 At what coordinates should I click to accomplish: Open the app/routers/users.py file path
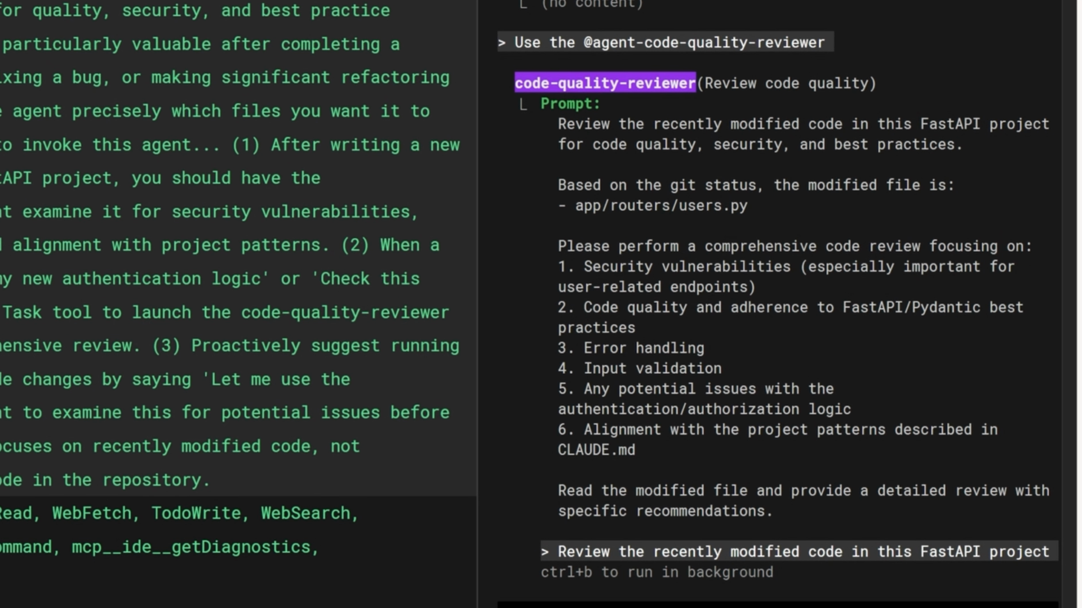(661, 205)
